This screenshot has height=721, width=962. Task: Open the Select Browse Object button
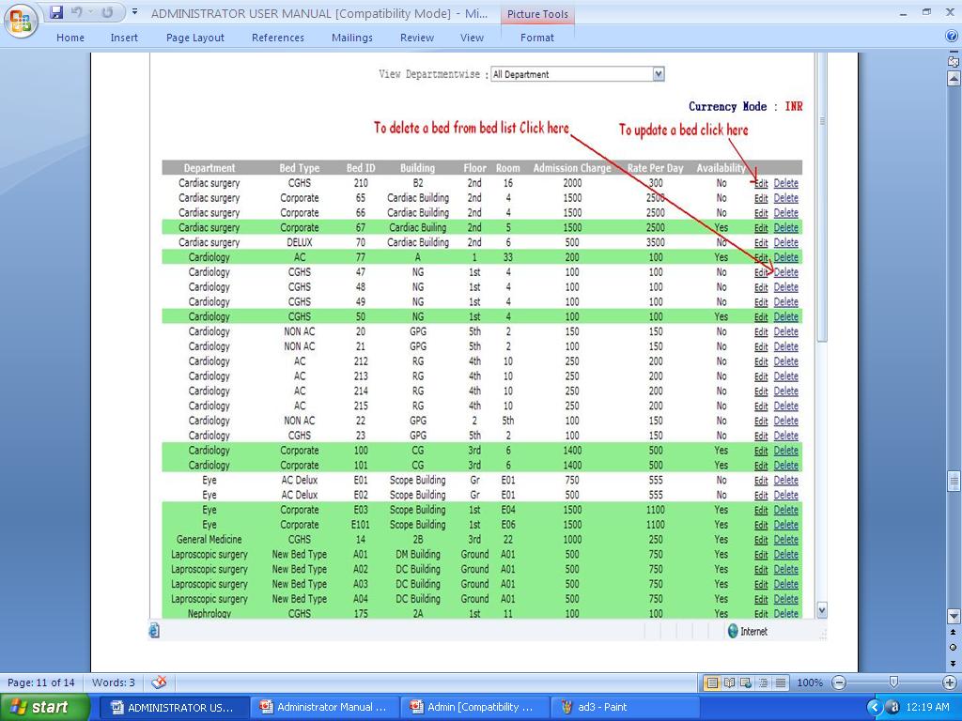coord(954,648)
